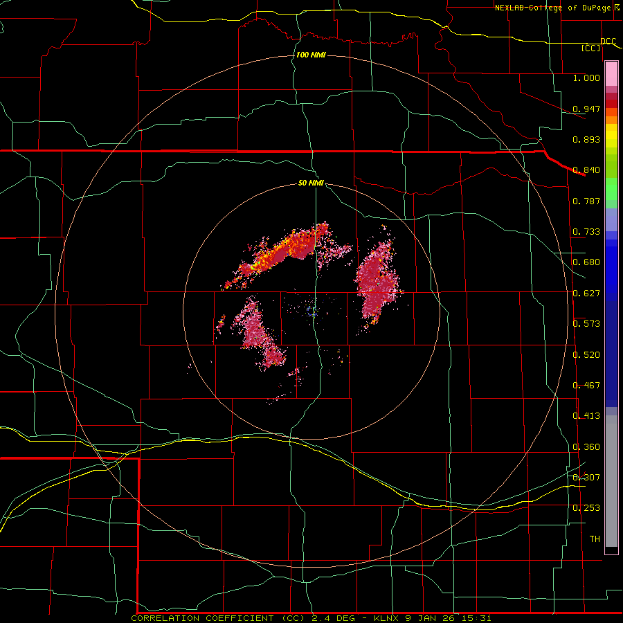Click the CORRELATION COEFFICIENT (CC) caption text

219,618
